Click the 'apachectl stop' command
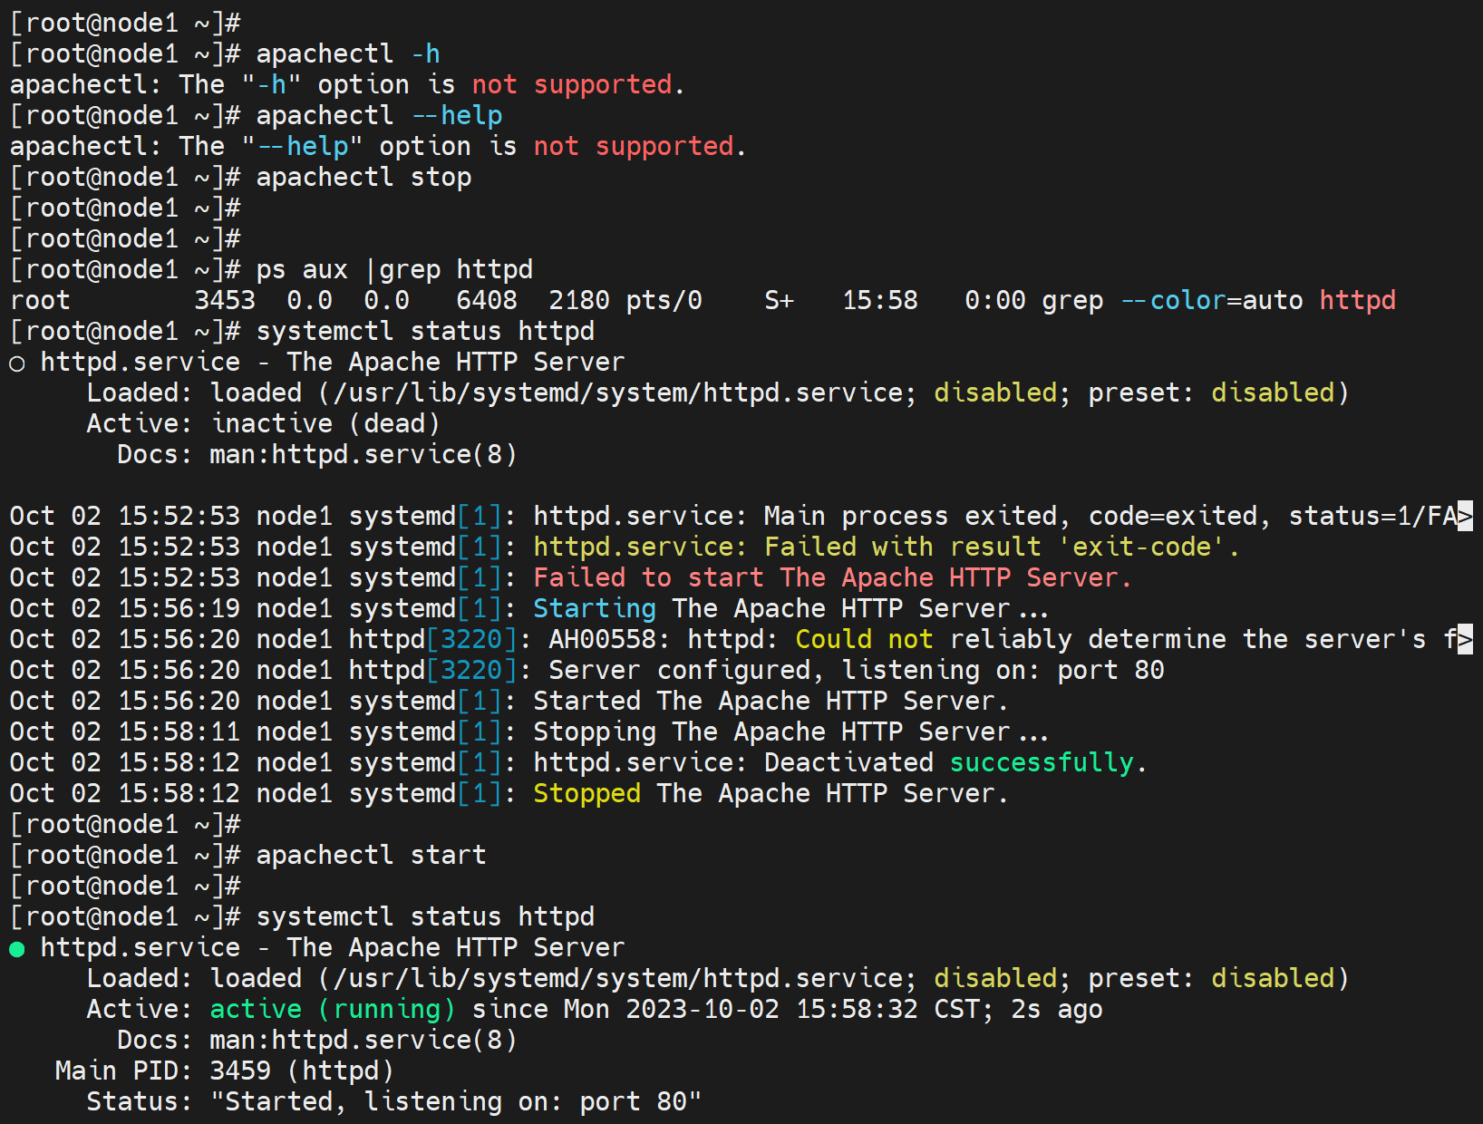Viewport: 1483px width, 1124px height. pos(363,178)
